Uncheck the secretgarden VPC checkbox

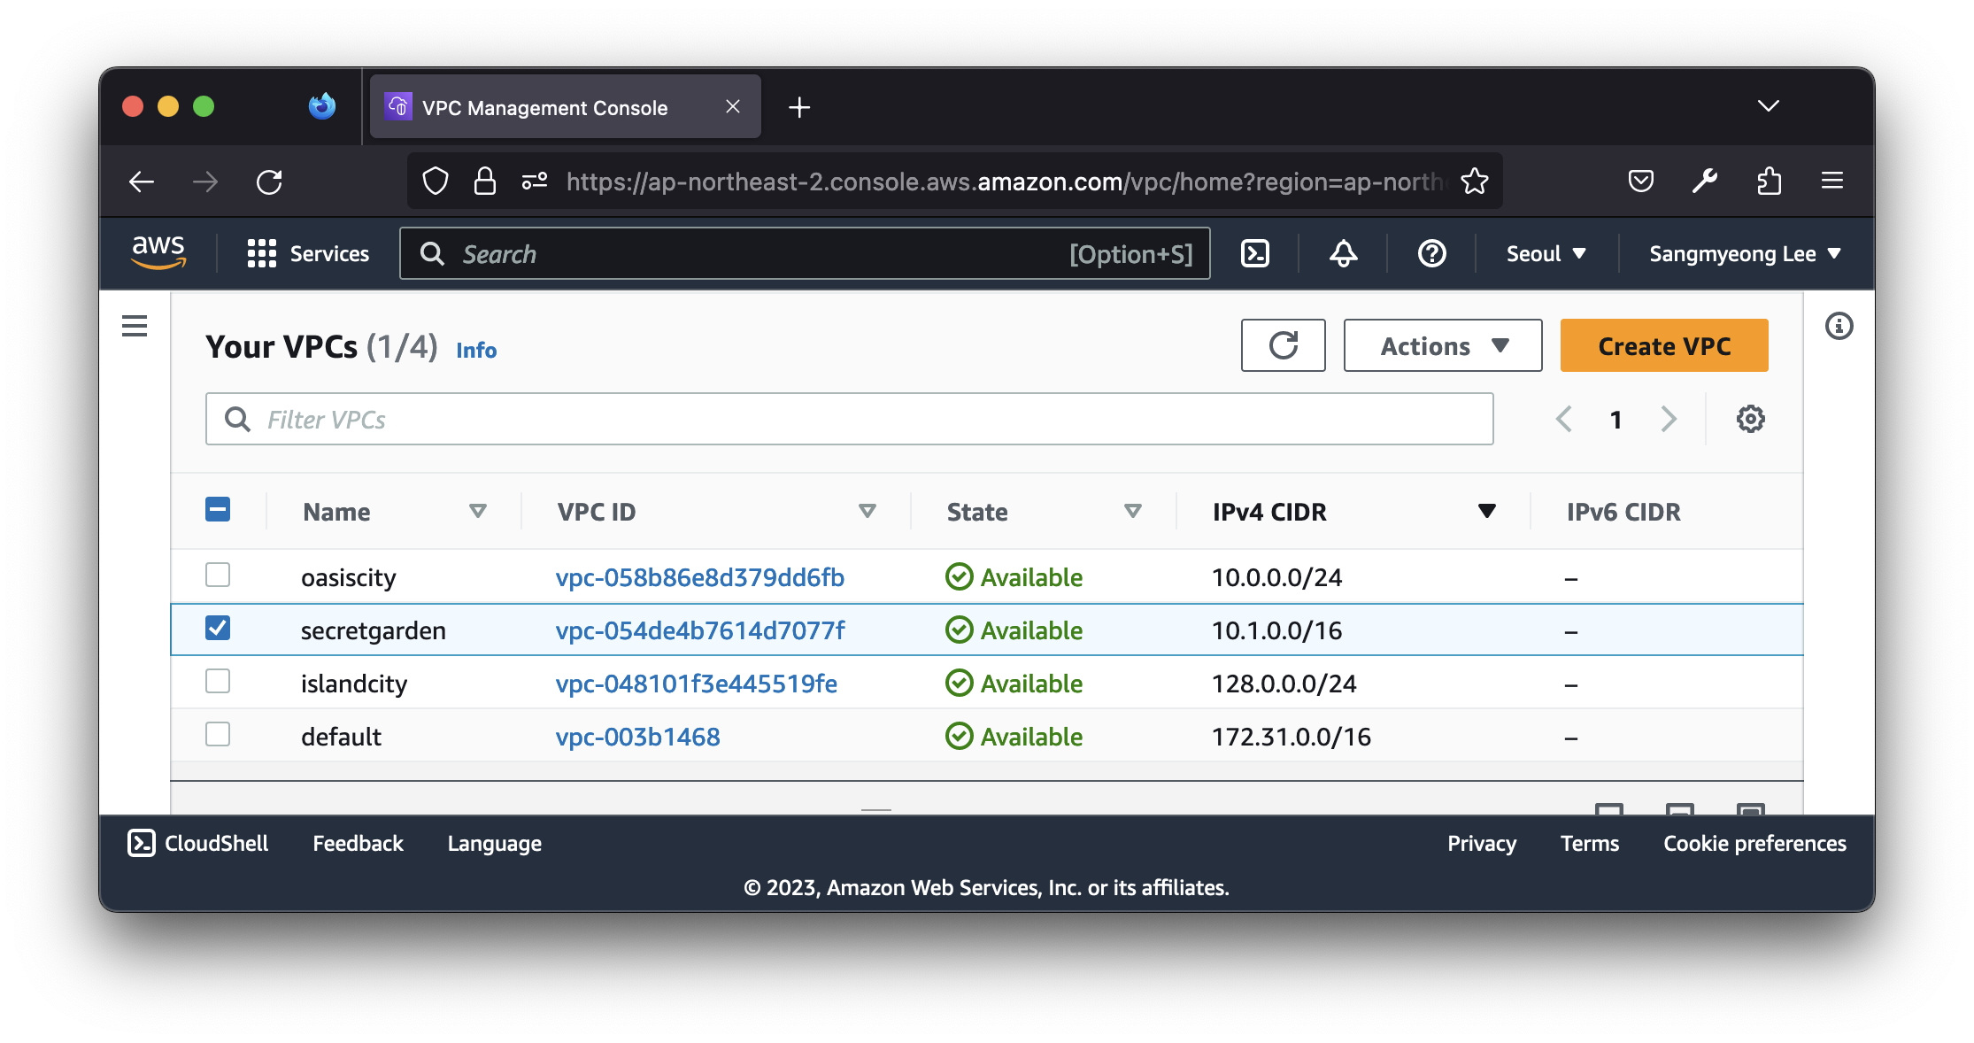click(218, 629)
